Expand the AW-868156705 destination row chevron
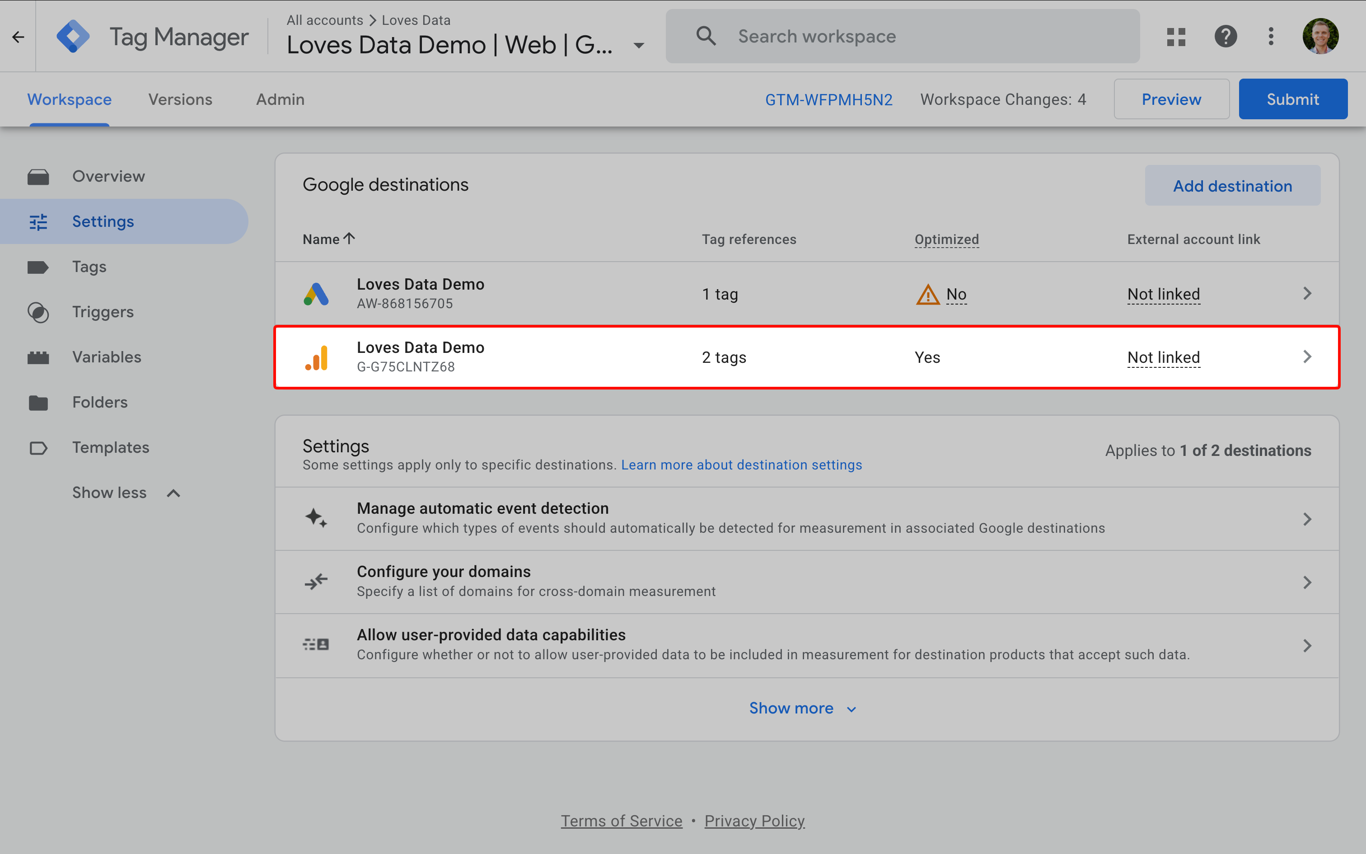 pyautogui.click(x=1307, y=294)
